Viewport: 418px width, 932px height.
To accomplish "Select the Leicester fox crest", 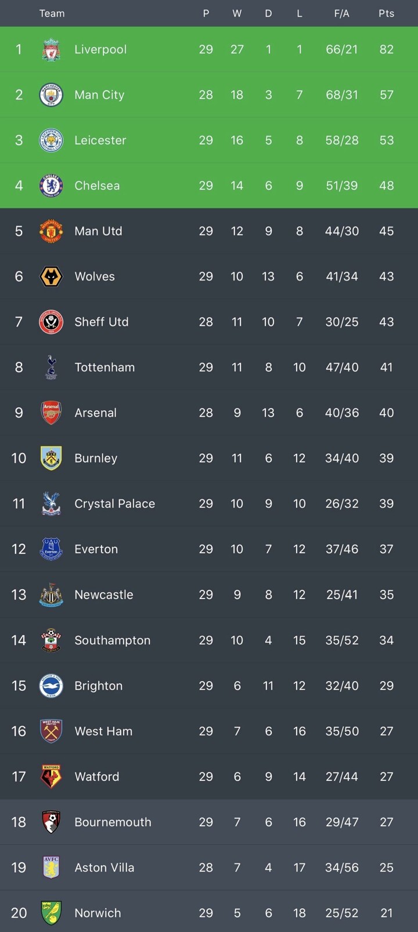I will point(51,140).
